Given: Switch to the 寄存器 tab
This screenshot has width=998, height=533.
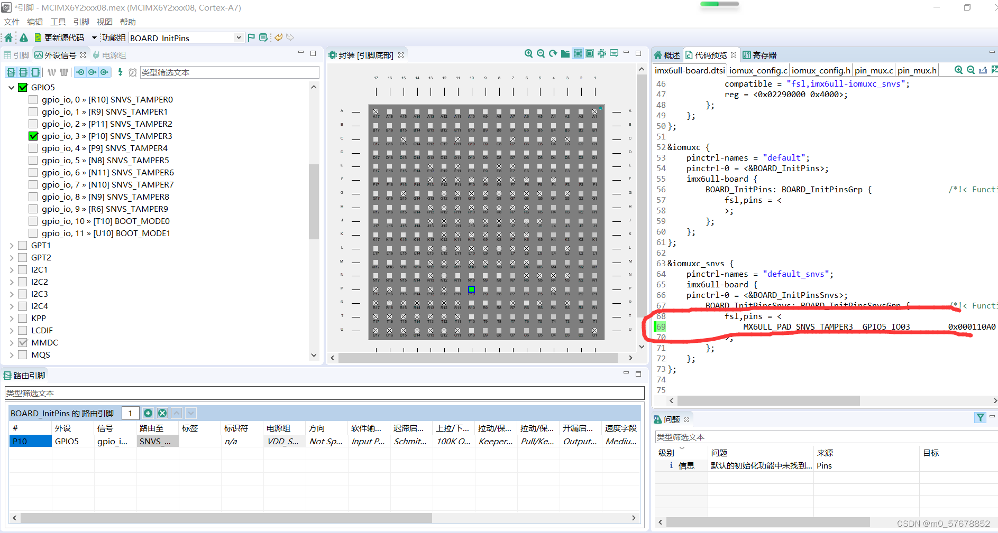Looking at the screenshot, I should click(759, 55).
